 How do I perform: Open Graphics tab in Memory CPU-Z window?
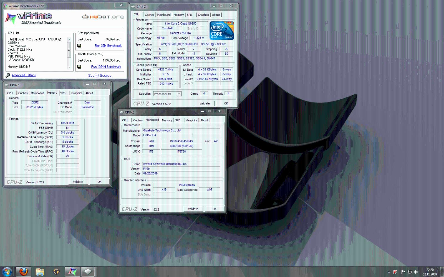coord(77,93)
